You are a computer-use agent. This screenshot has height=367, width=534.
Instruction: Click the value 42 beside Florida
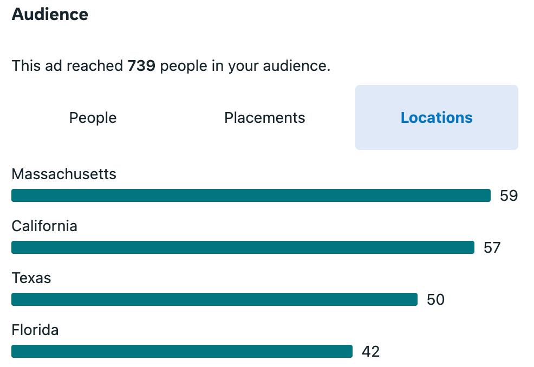click(370, 351)
